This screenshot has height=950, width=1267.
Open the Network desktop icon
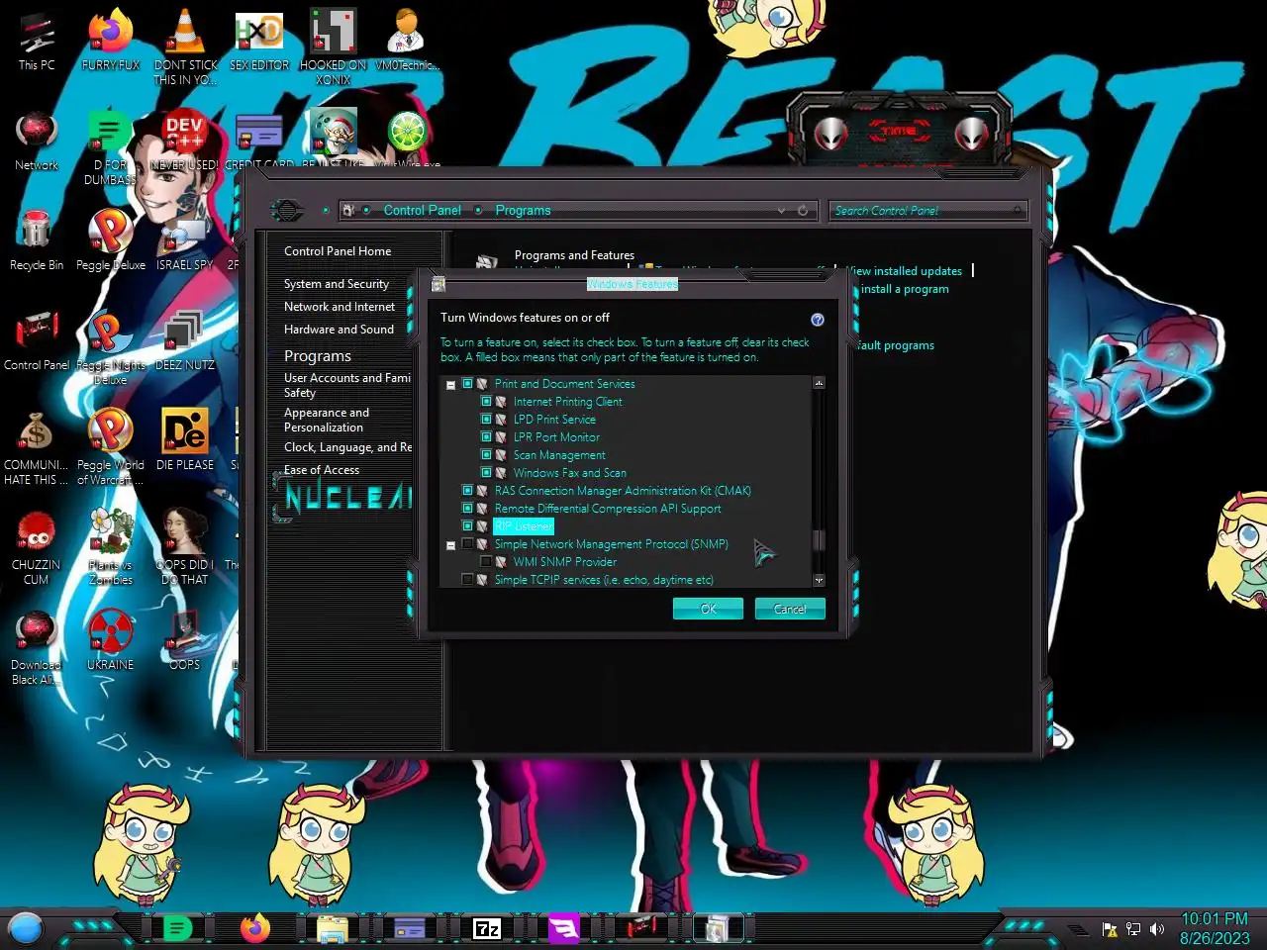tap(37, 141)
